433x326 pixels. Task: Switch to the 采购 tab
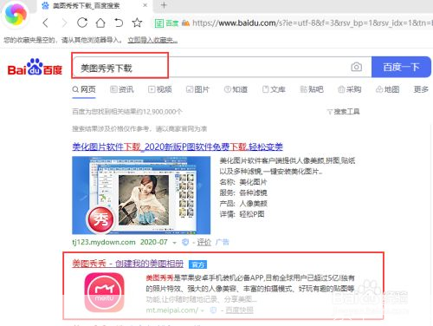350,89
